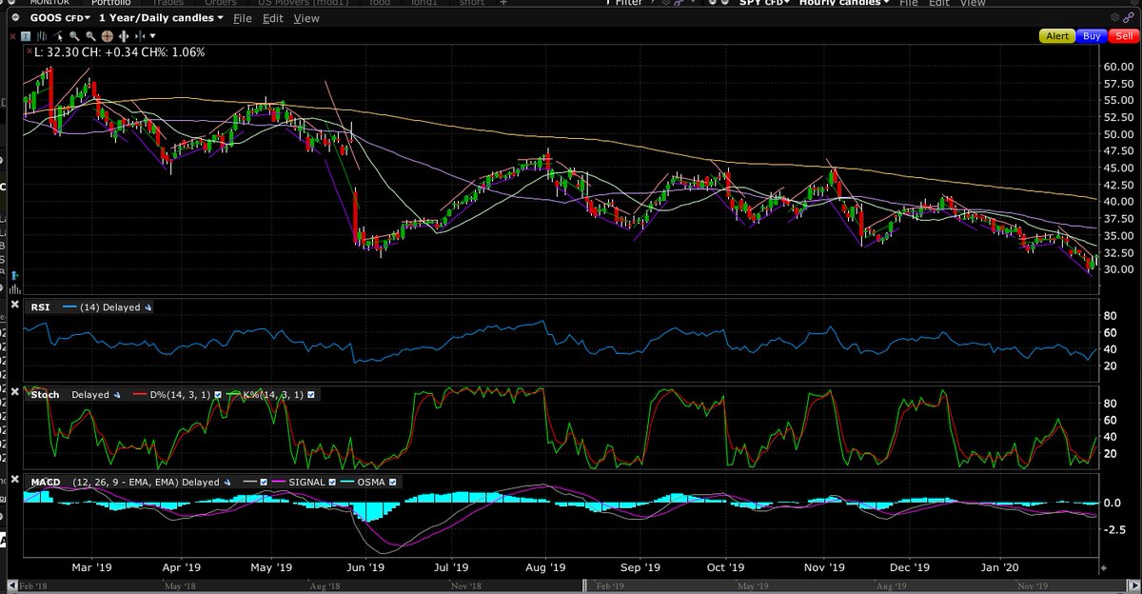Switch to the food tab
This screenshot has width=1142, height=594.
[379, 3]
